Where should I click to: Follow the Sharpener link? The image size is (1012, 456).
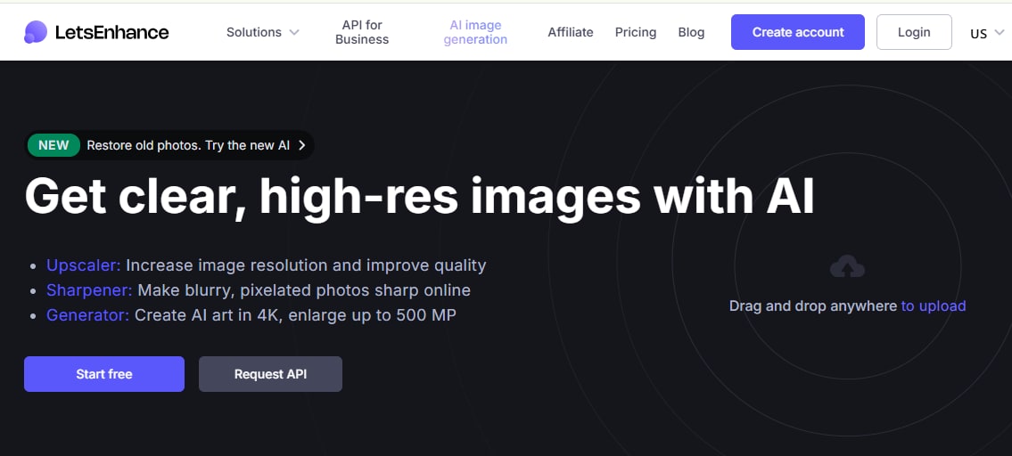89,290
